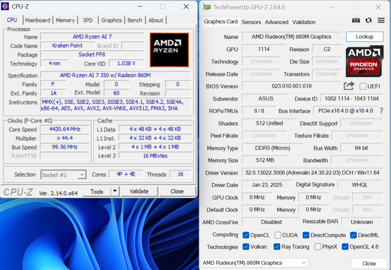
Task: Open the Sensors tab in GPU-Z
Action: pyautogui.click(x=251, y=22)
